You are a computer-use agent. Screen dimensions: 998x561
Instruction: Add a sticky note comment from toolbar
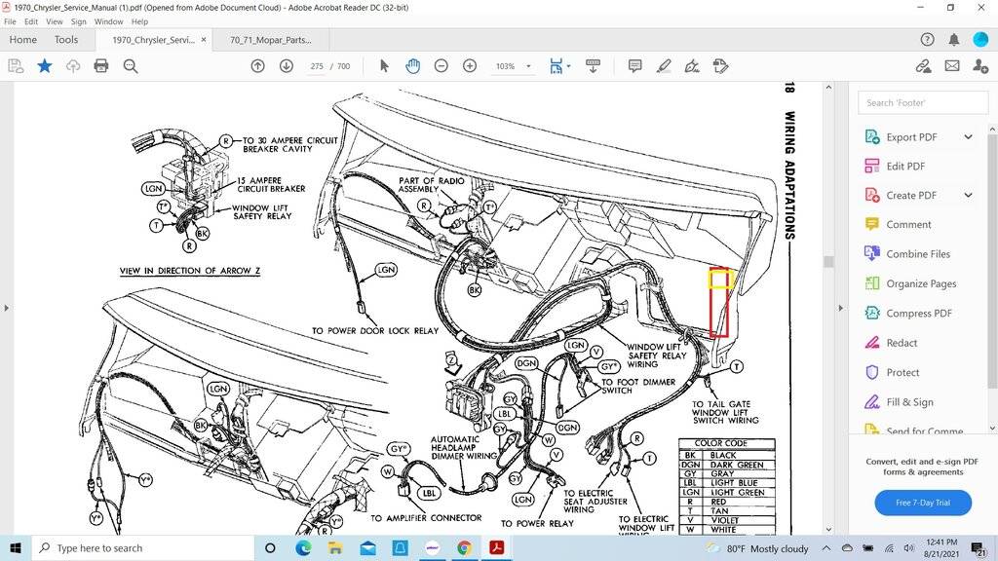(x=634, y=66)
